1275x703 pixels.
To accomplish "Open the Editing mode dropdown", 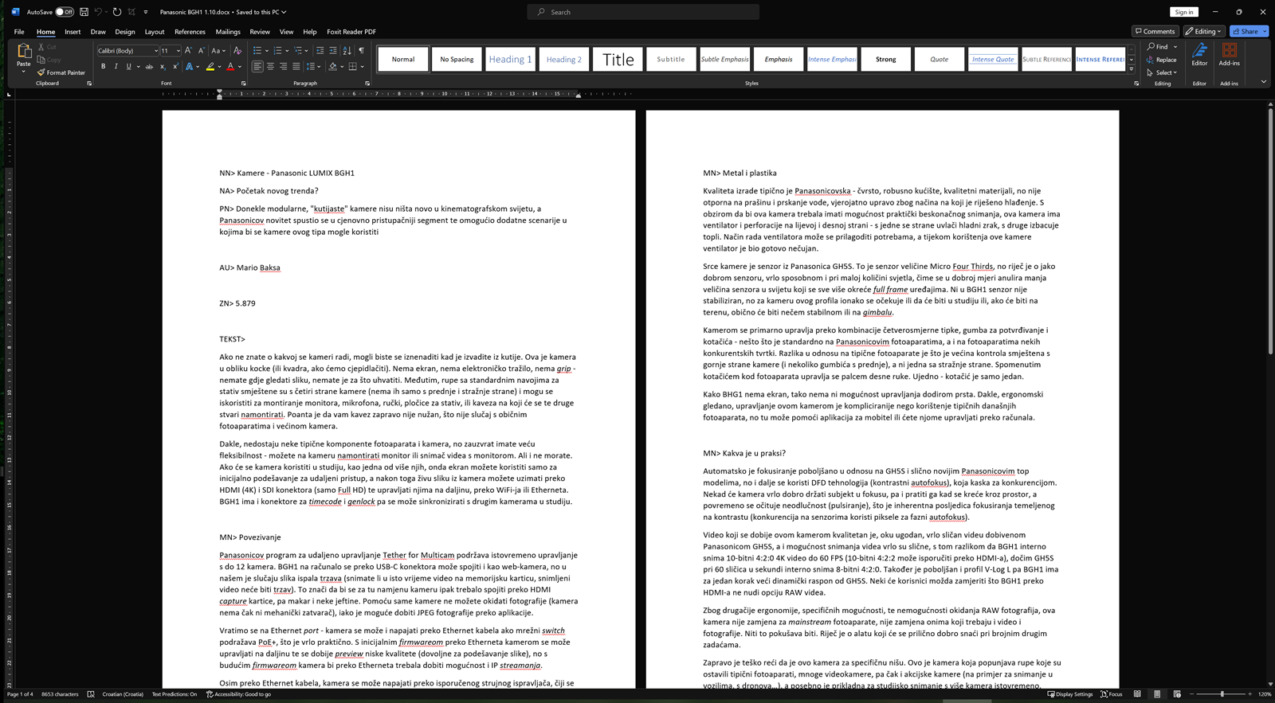I will pyautogui.click(x=1204, y=32).
